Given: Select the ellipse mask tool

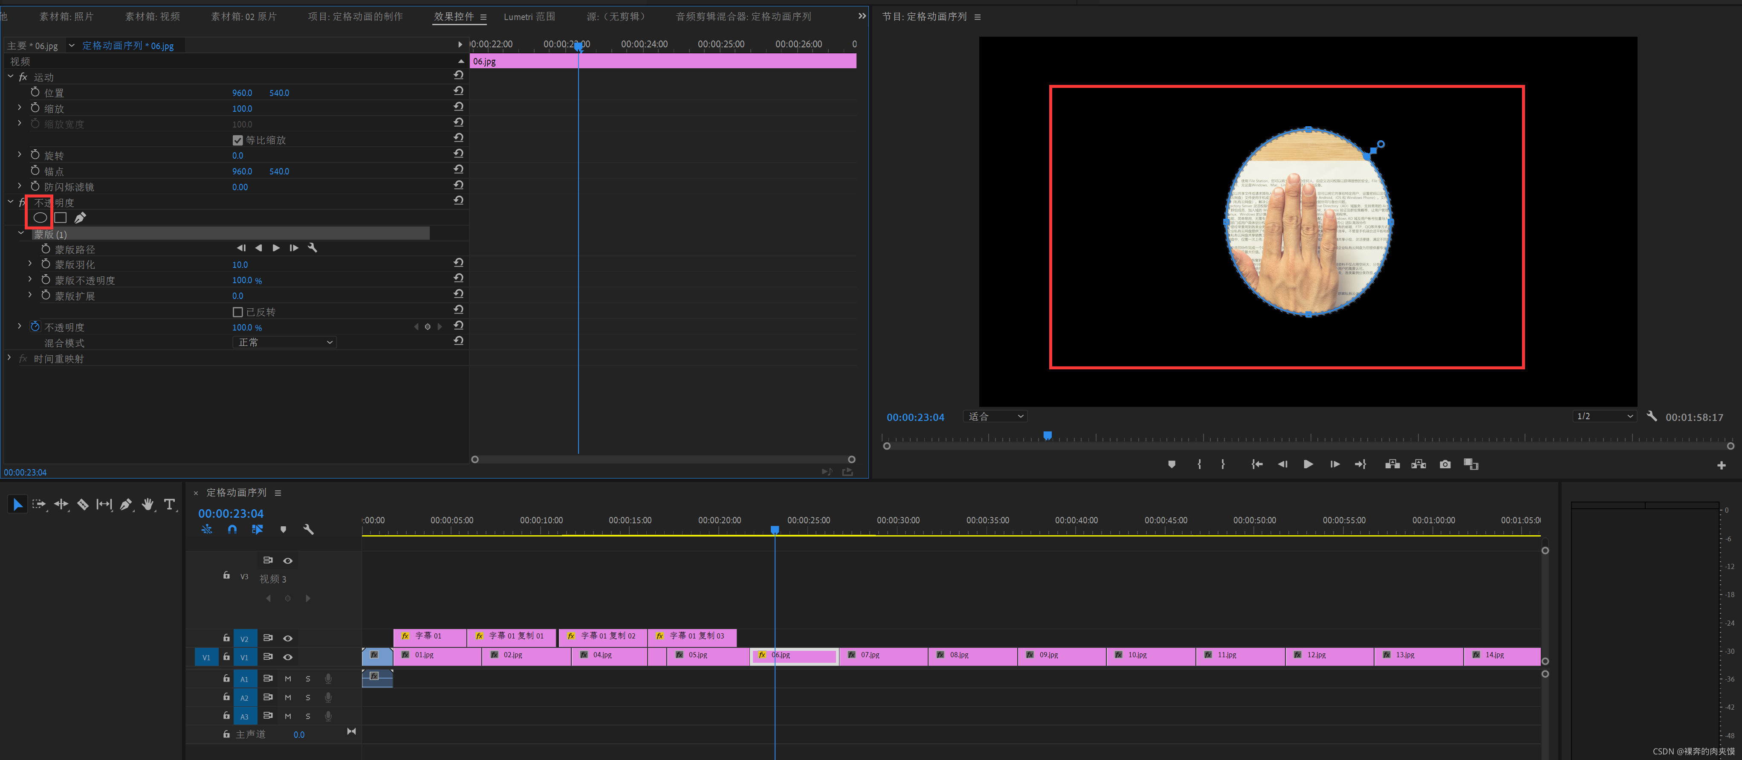Looking at the screenshot, I should tap(40, 218).
